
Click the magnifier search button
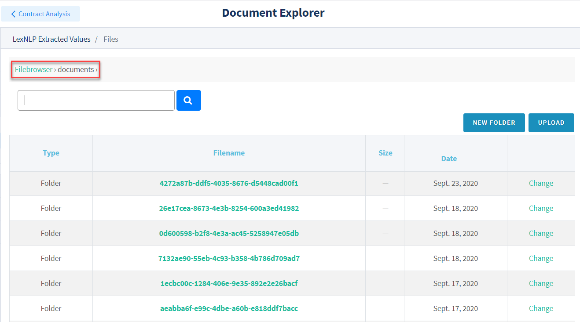pyautogui.click(x=188, y=101)
